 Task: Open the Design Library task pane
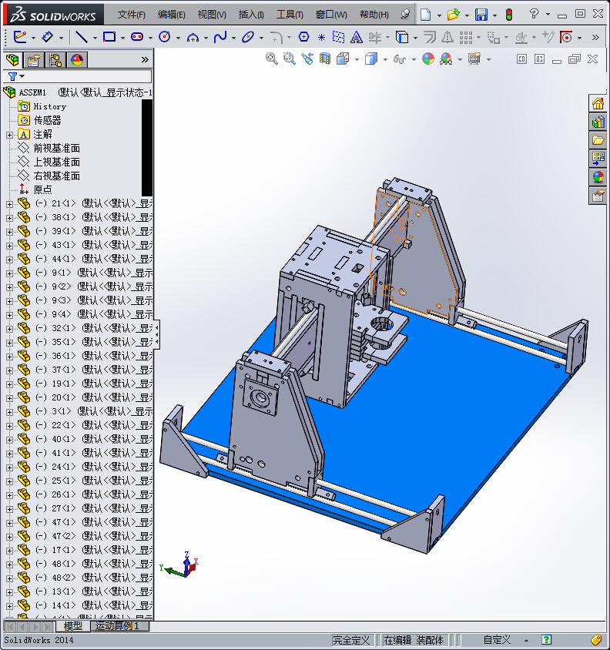(598, 122)
